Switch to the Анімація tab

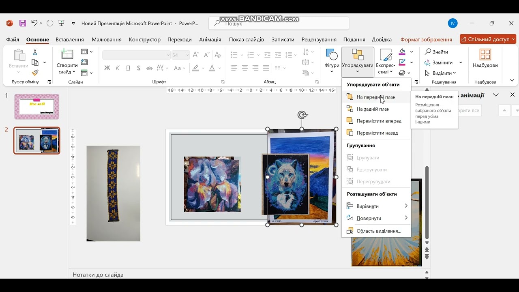pyautogui.click(x=210, y=39)
